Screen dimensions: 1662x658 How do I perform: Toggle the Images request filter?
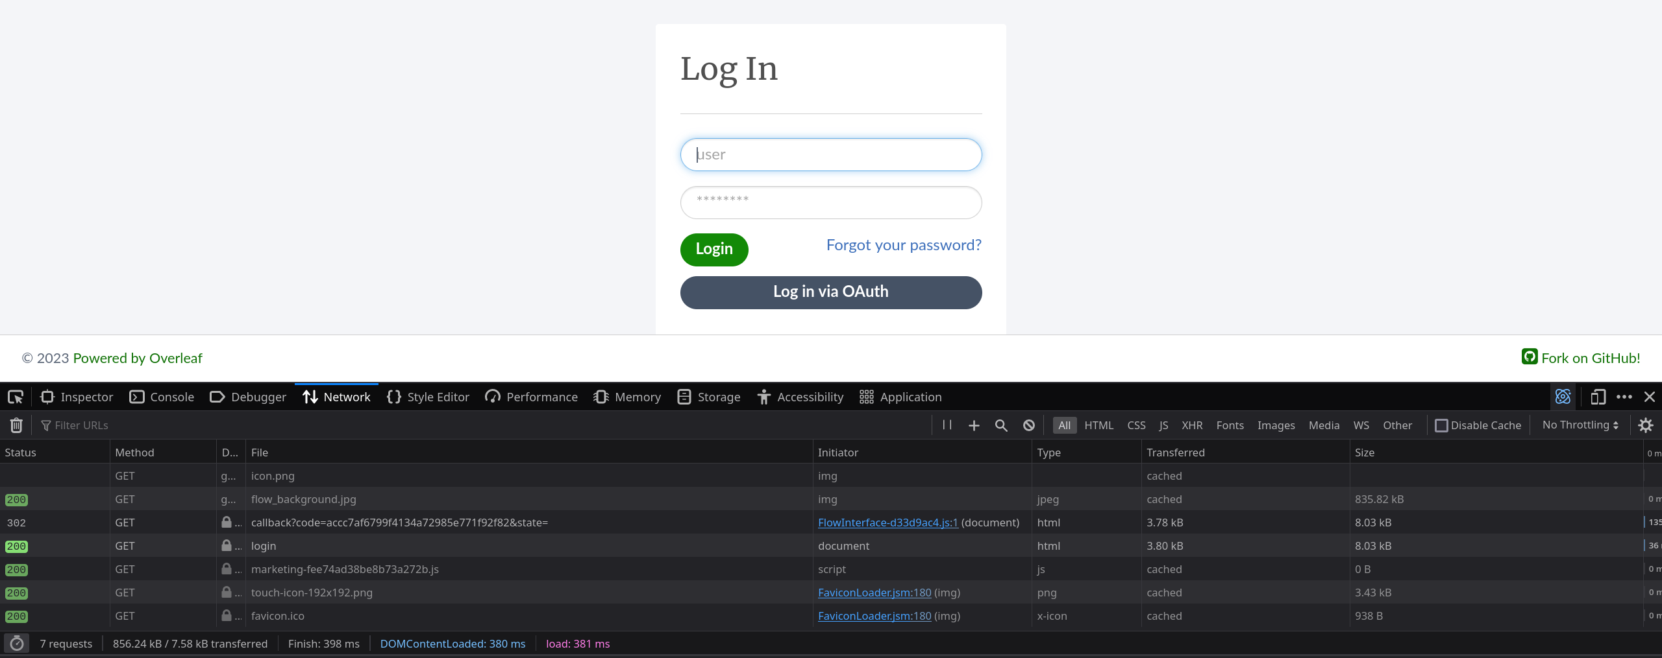coord(1275,425)
